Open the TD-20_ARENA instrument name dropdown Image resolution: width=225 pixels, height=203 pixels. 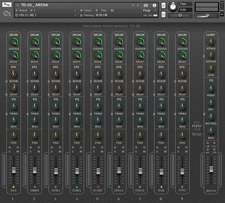(x=18, y=5)
